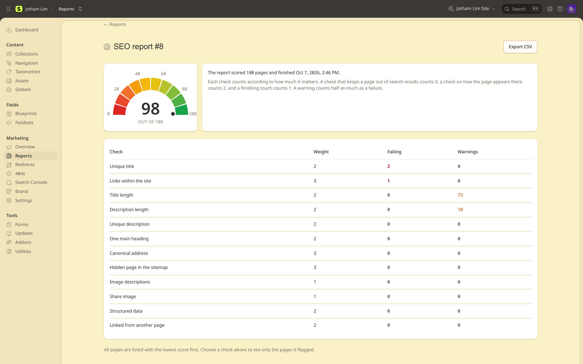
Task: Click the Search field
Action: point(521,9)
